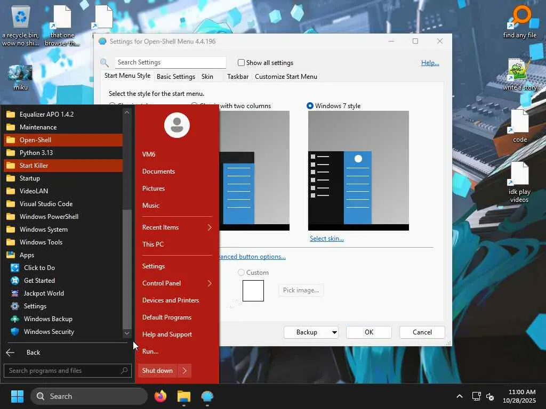This screenshot has height=409, width=546.
Task: Open the Windows PowerShell folder
Action: point(63,217)
